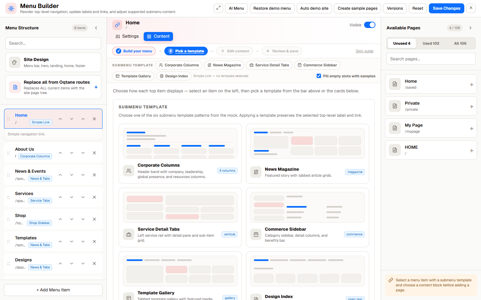Screen dimensions: 481x300
Task: Remove the About Us menu item
Action: [x=94, y=153]
